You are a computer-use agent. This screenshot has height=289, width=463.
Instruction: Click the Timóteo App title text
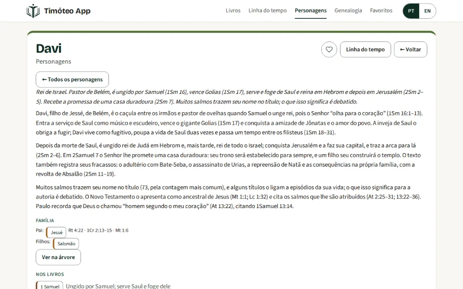coord(68,11)
